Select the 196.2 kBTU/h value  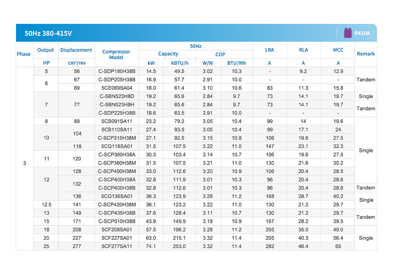(x=179, y=230)
